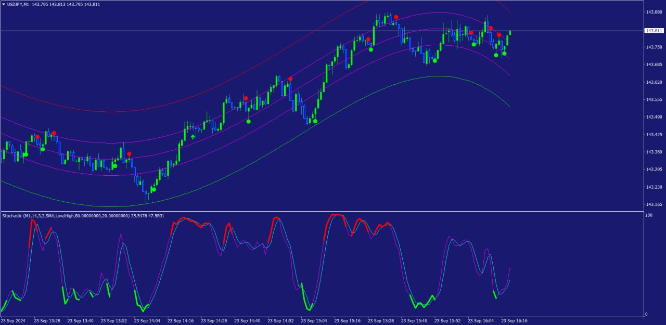This screenshot has width=666, height=325.
Task: Click the green up-arrow signal near 14:16
Action: tap(193, 137)
